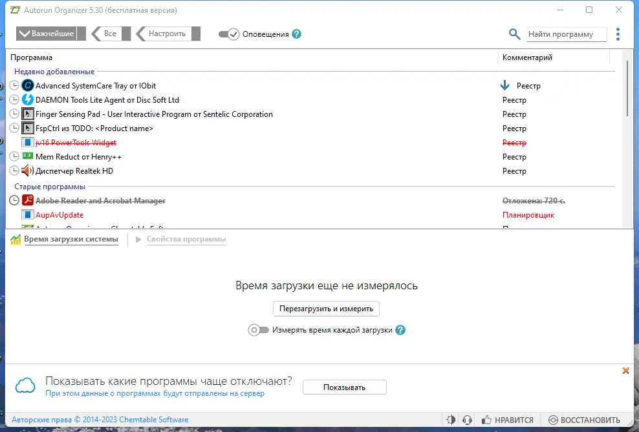Click the cloud icon in the bottom banner
The width and height of the screenshot is (639, 432).
(x=25, y=386)
